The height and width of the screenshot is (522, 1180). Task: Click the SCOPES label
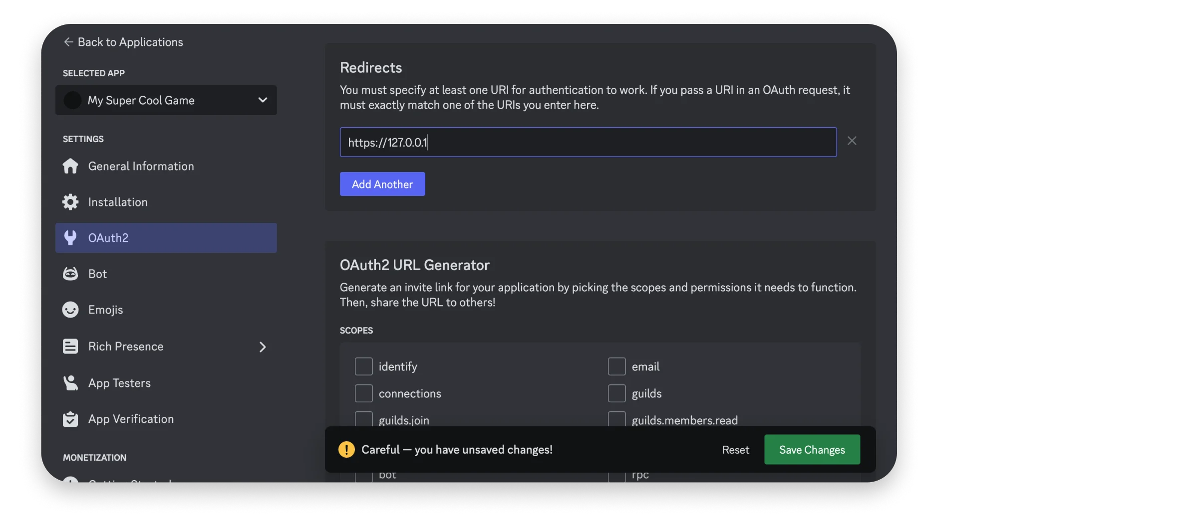[x=356, y=331]
